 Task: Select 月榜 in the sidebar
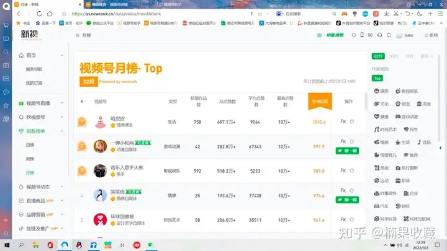click(x=30, y=173)
